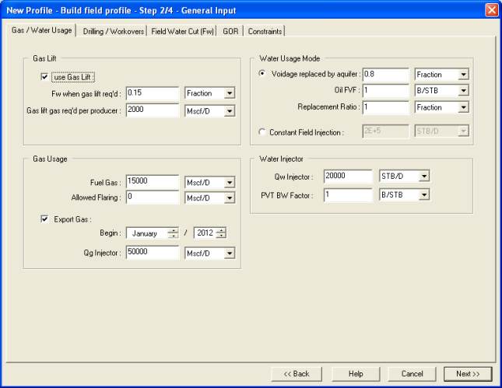
Task: Click the Help button
Action: coord(356,374)
